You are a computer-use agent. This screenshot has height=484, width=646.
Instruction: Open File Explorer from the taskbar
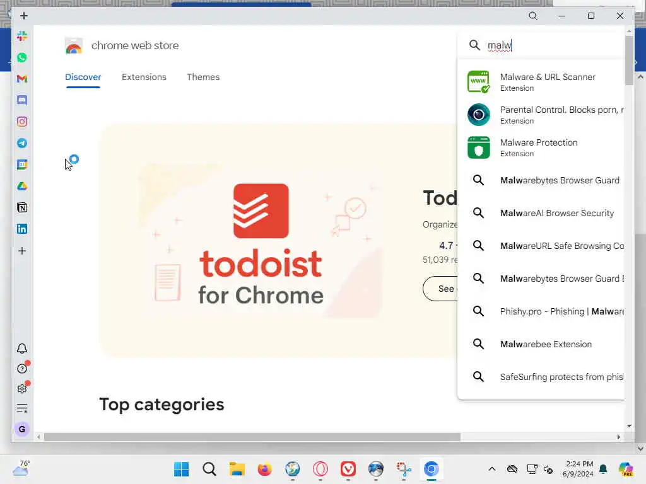[x=237, y=469]
